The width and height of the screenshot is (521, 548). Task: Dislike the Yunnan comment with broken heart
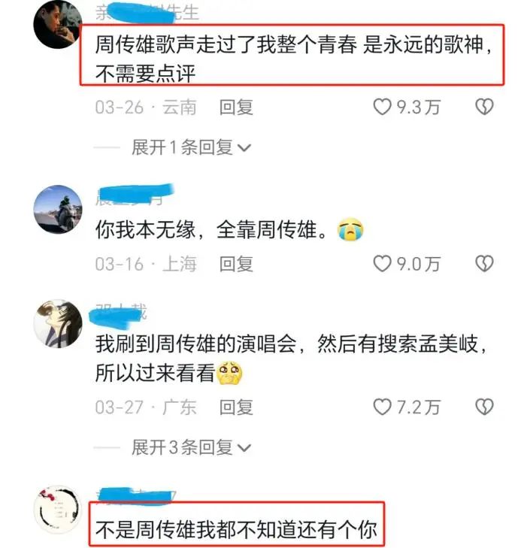(485, 107)
